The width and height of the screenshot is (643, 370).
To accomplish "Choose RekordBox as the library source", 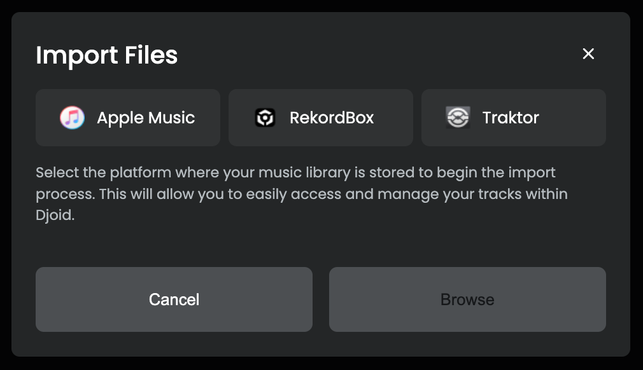I will pos(321,118).
